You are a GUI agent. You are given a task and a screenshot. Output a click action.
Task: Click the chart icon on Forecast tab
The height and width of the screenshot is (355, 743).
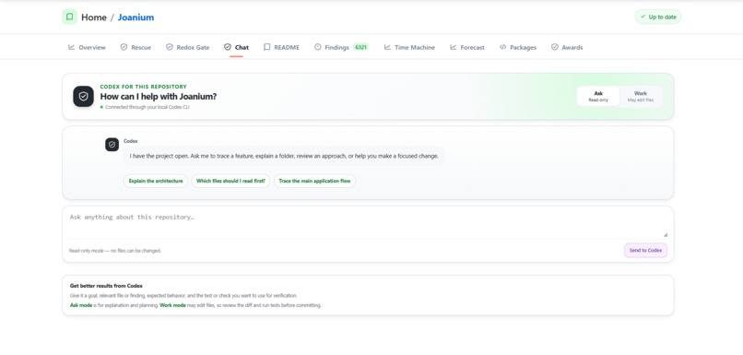pyautogui.click(x=454, y=47)
